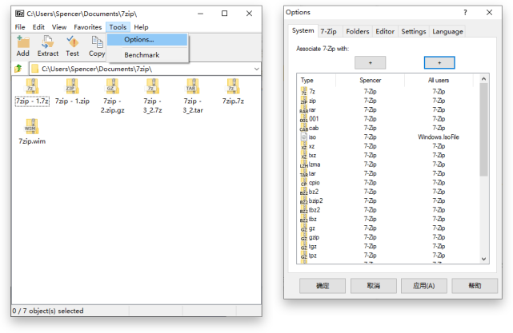This screenshot has height=333, width=513.
Task: Choose Benchmark from Tools menu
Action: point(147,55)
